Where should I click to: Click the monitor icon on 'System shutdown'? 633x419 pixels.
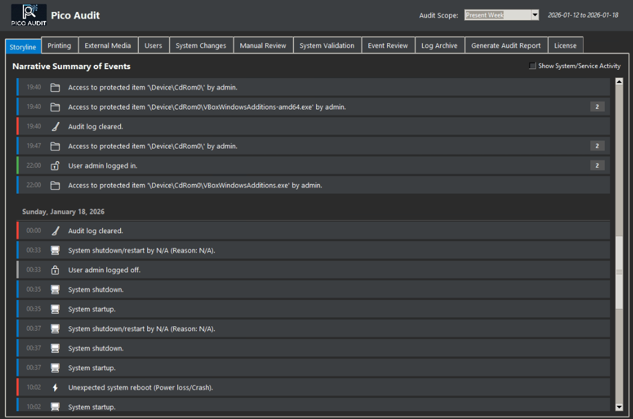click(x=55, y=289)
